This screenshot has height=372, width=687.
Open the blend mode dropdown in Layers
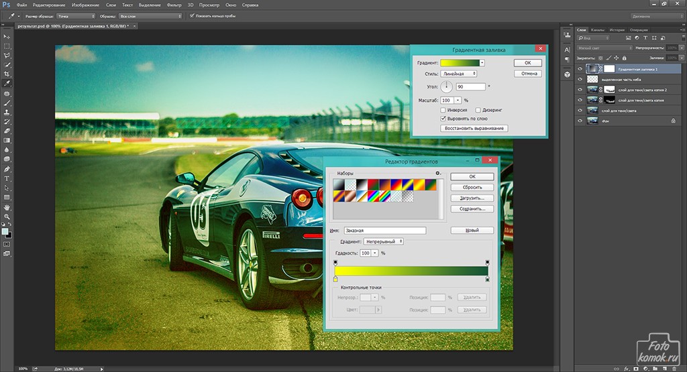(x=604, y=48)
